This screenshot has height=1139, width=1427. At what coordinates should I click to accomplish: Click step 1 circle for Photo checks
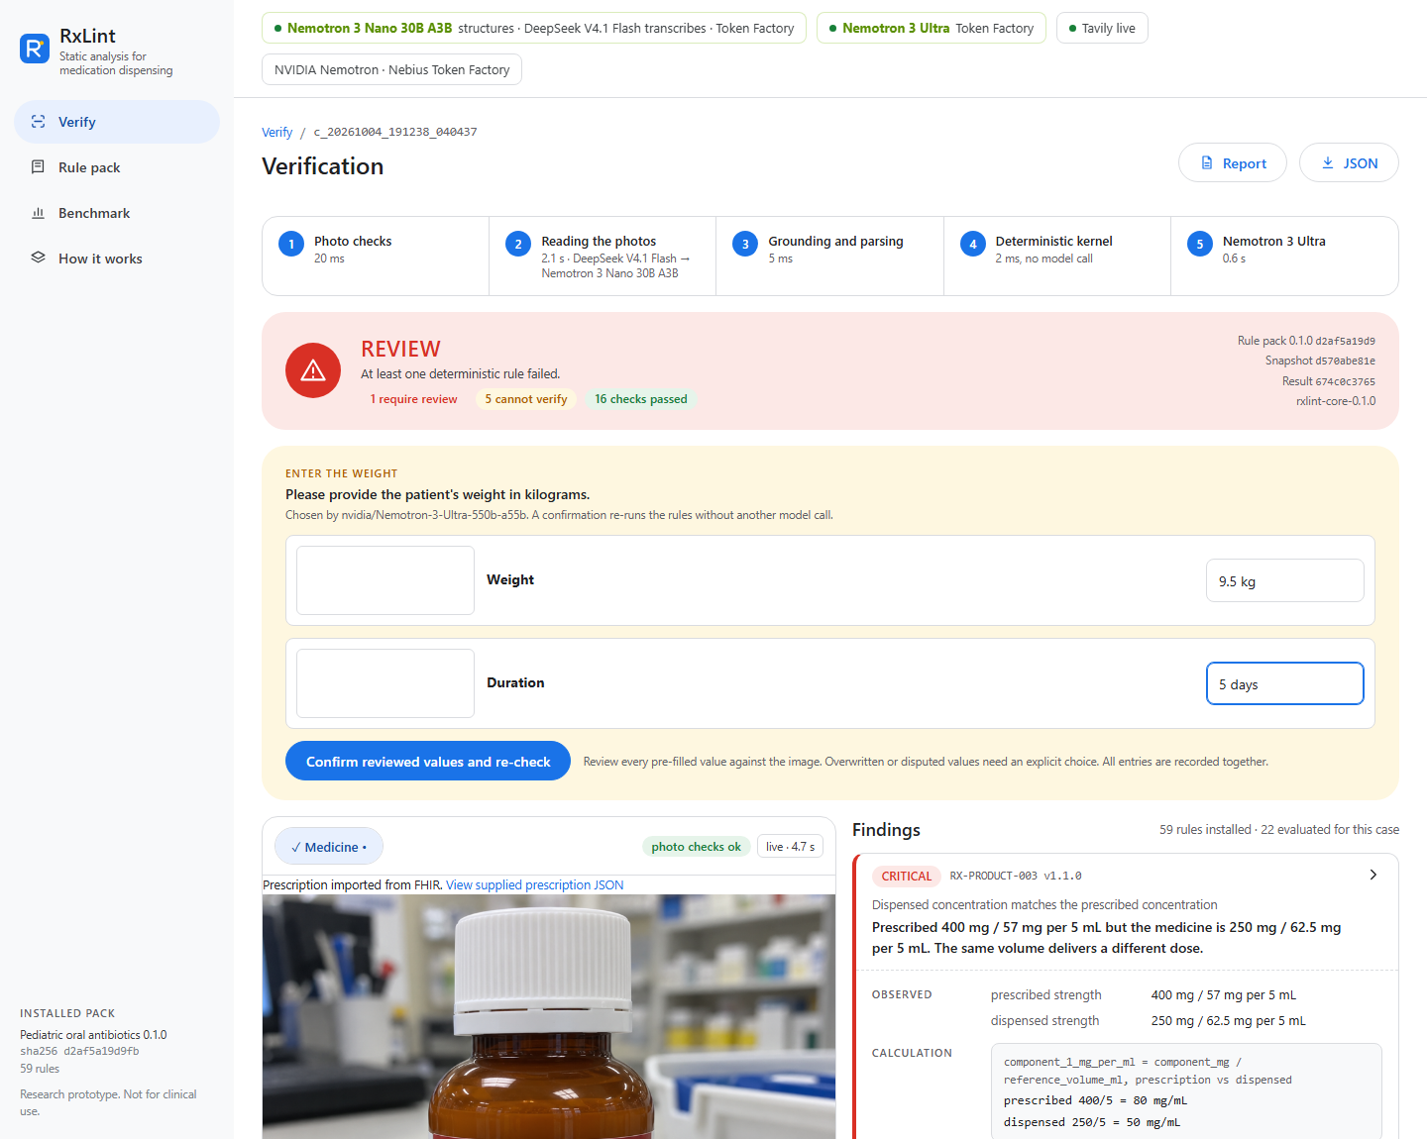point(291,244)
